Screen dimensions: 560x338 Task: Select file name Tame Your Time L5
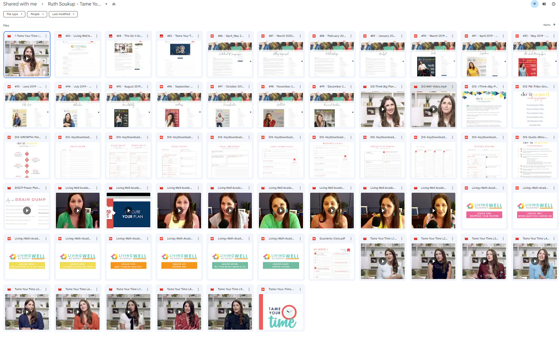28,289
